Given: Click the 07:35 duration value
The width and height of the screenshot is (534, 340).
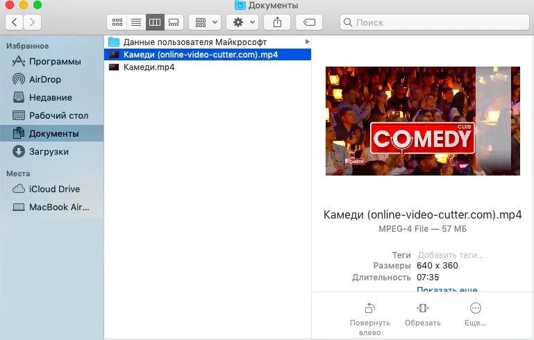Looking at the screenshot, I should 428,277.
